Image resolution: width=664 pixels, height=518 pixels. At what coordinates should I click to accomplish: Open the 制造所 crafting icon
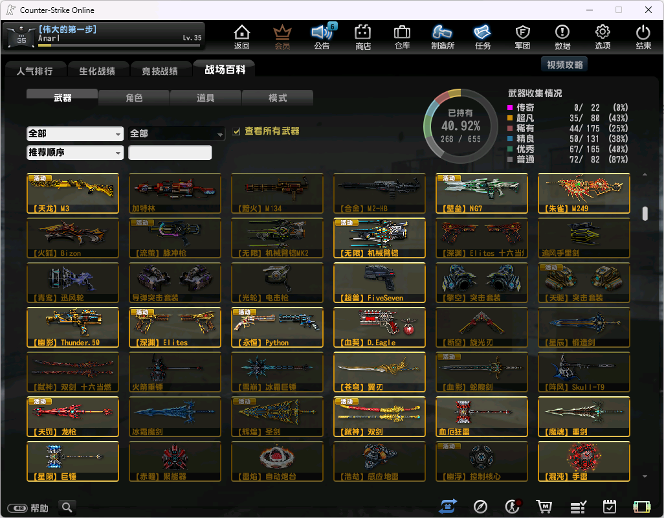point(443,37)
